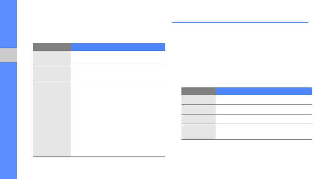Select the second gray row label in left table
Viewport: 332px width, 179px height.
(52, 73)
